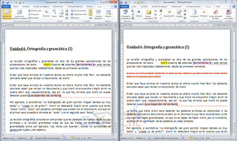Click Nueva ventana in Ventana group
The width and height of the screenshot is (237, 141).
pyautogui.click(x=78, y=11)
